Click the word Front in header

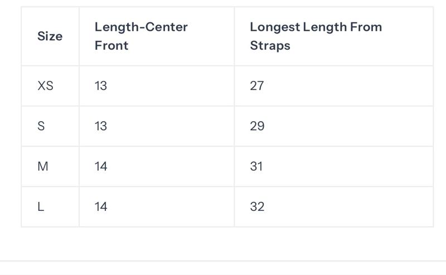[x=111, y=46]
